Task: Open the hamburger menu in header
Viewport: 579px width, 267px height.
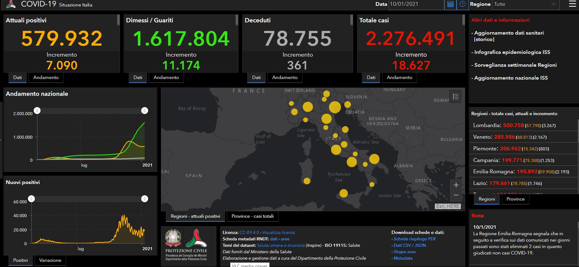Action: (x=572, y=4)
